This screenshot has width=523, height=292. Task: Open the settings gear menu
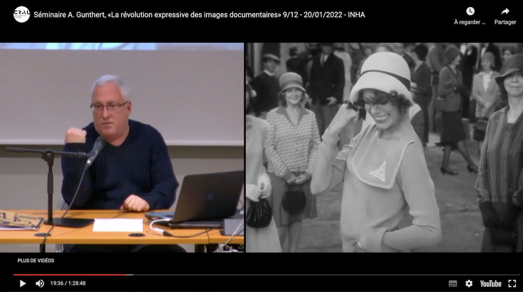(469, 284)
